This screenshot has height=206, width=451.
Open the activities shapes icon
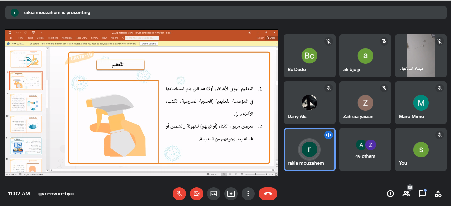pos(438,194)
